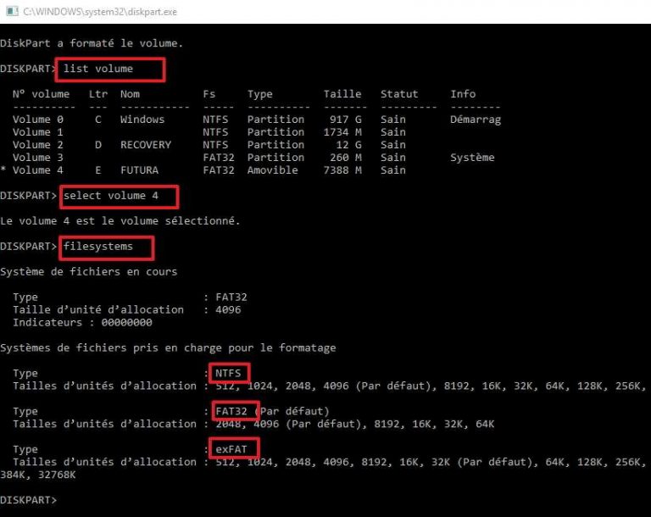The width and height of the screenshot is (651, 517).
Task: Select the red-boxed FAT32 default type
Action: click(x=233, y=411)
